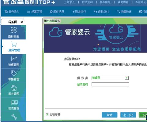Open the 零售管理 price tag icon

14,73
